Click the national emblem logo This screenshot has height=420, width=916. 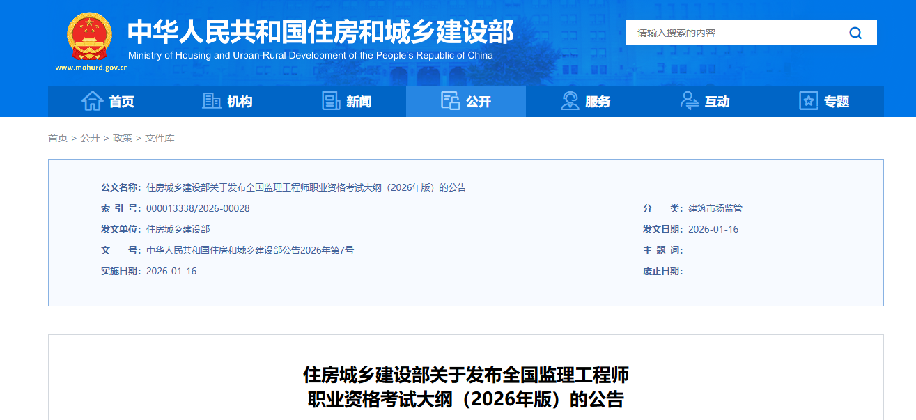(x=89, y=37)
